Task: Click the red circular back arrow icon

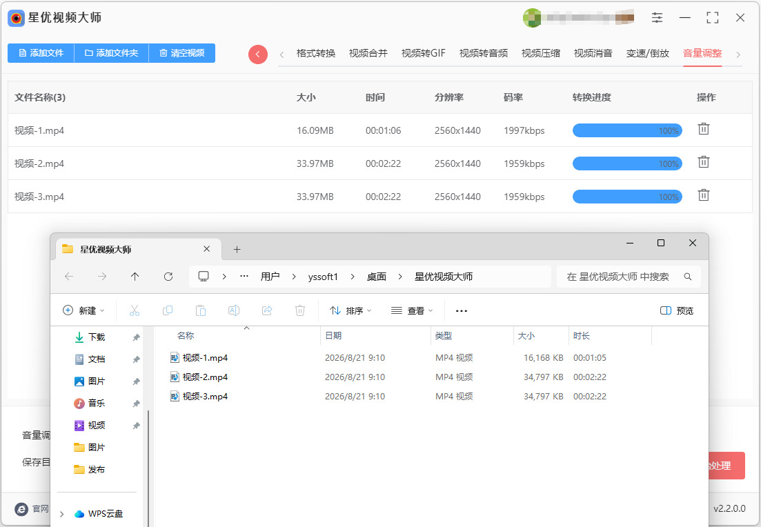Action: (258, 54)
